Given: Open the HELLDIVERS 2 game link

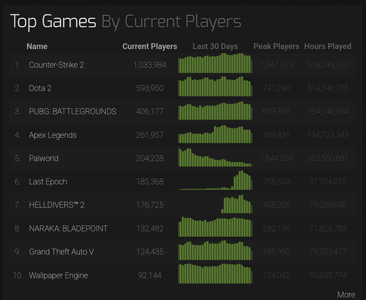Looking at the screenshot, I should (x=57, y=205).
